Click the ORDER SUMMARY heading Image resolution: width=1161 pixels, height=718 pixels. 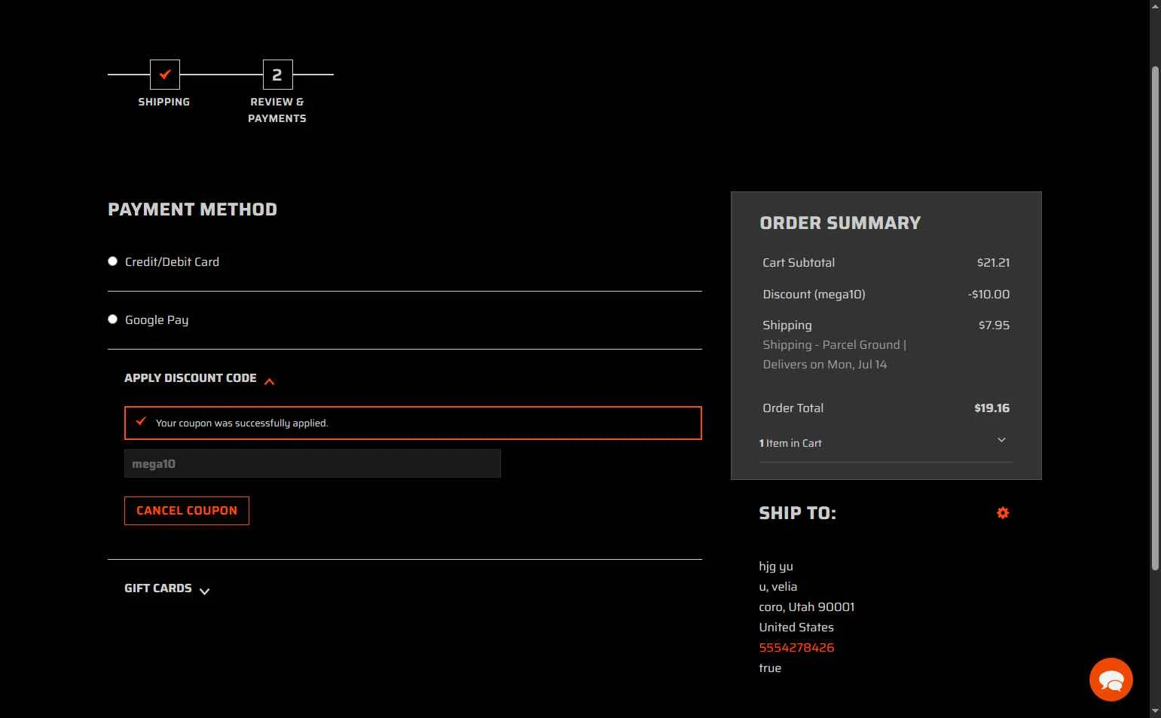840,223
